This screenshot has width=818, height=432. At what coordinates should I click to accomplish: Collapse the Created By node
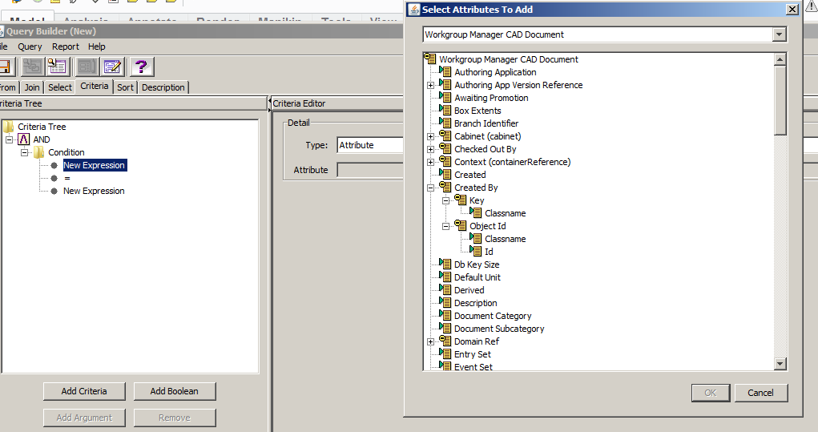430,188
